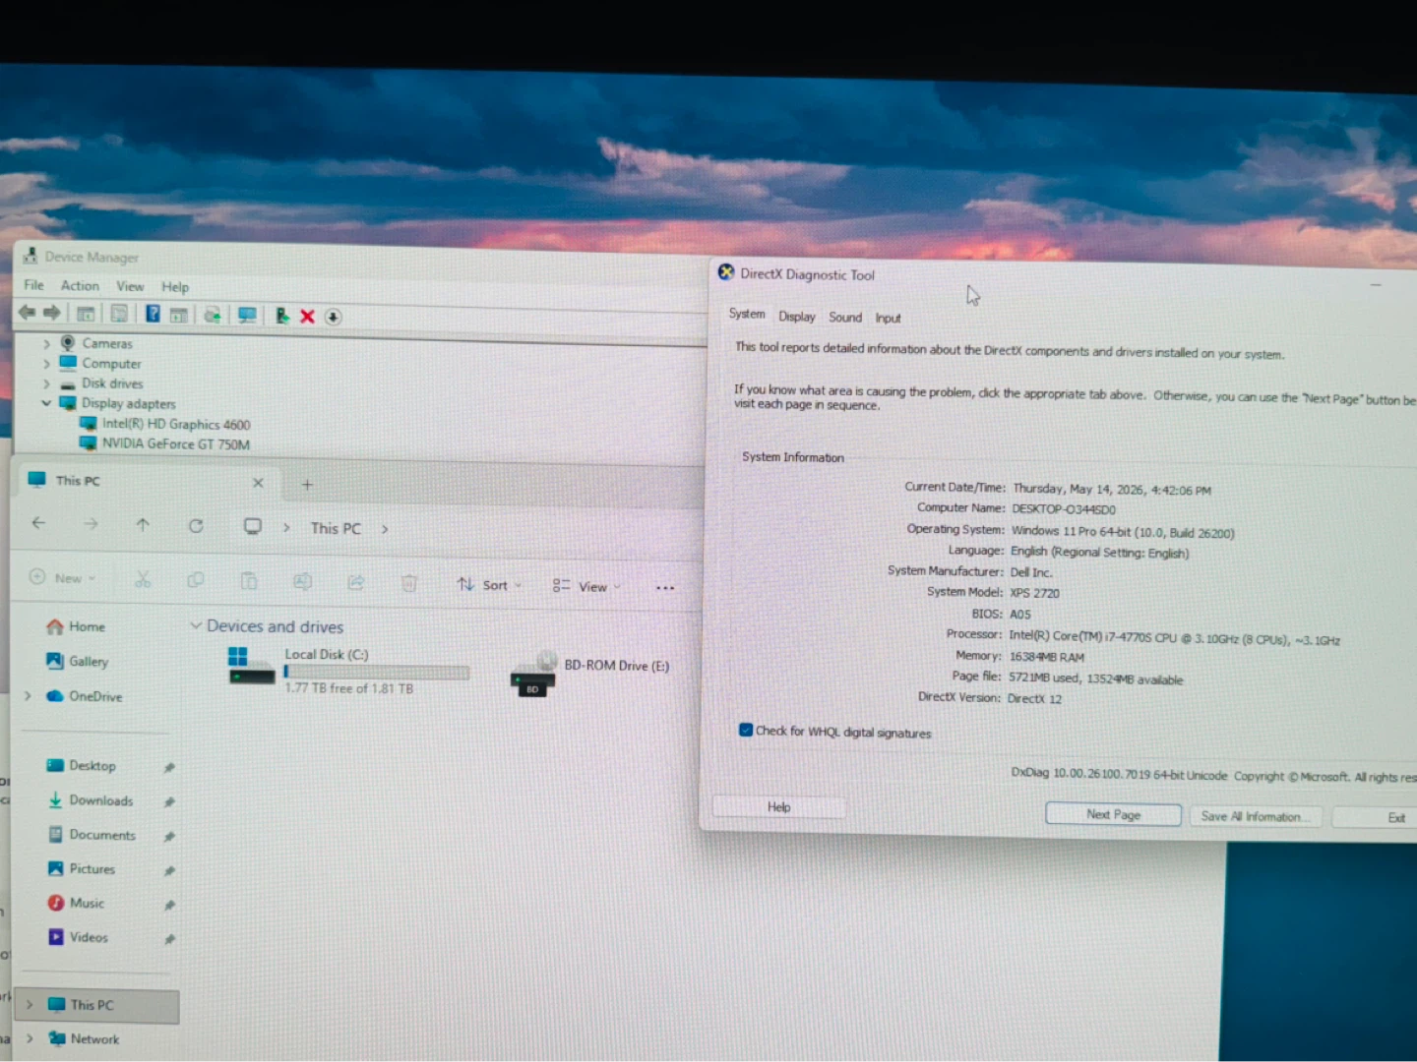Click the Next Page button
The height and width of the screenshot is (1062, 1417).
[x=1113, y=814]
